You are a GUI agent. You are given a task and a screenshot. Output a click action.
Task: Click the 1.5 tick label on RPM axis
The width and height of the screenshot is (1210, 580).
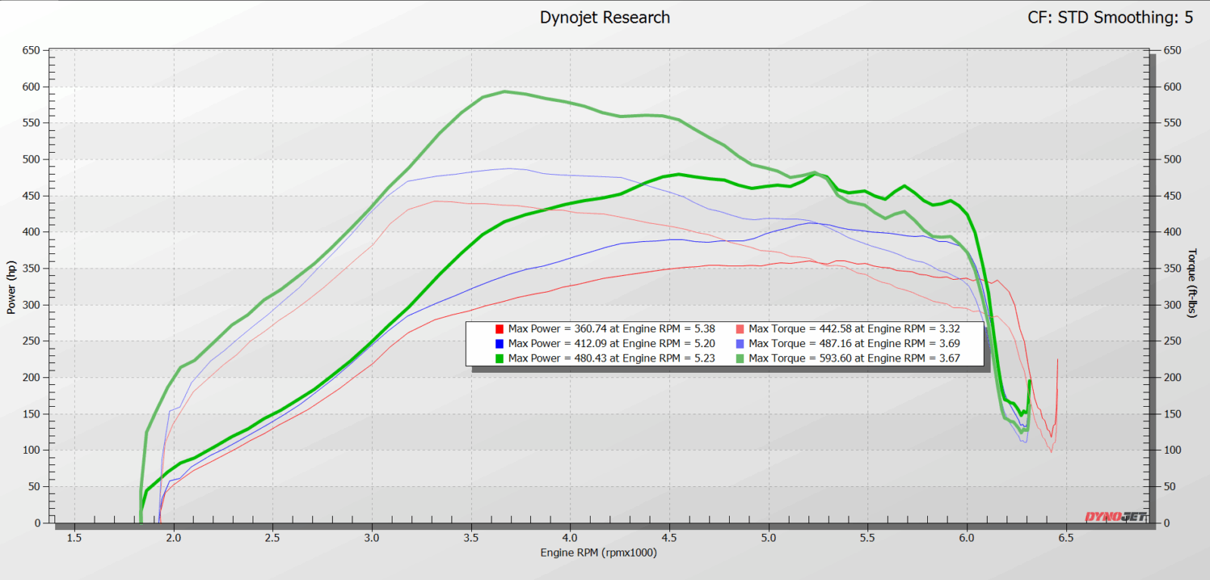[74, 538]
